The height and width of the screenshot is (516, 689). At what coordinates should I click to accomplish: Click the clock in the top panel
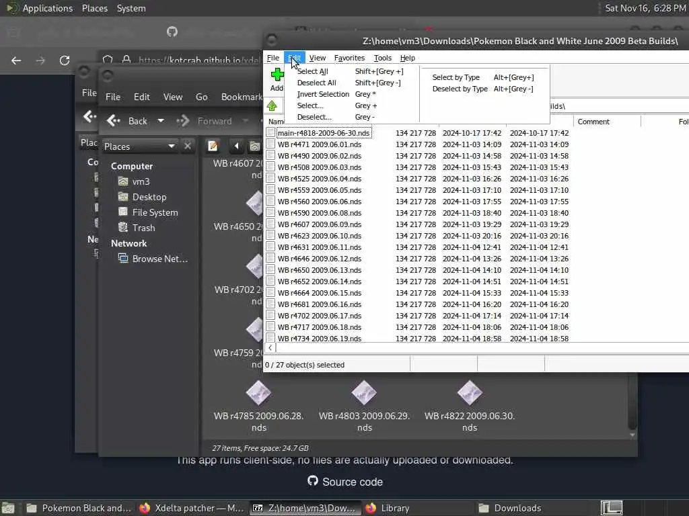point(645,8)
